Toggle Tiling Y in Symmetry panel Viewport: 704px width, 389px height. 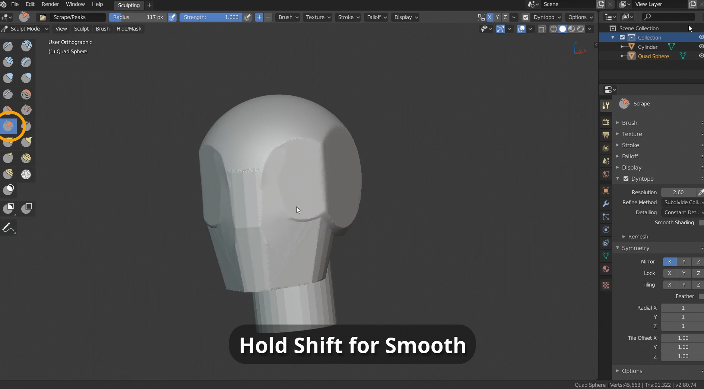684,285
